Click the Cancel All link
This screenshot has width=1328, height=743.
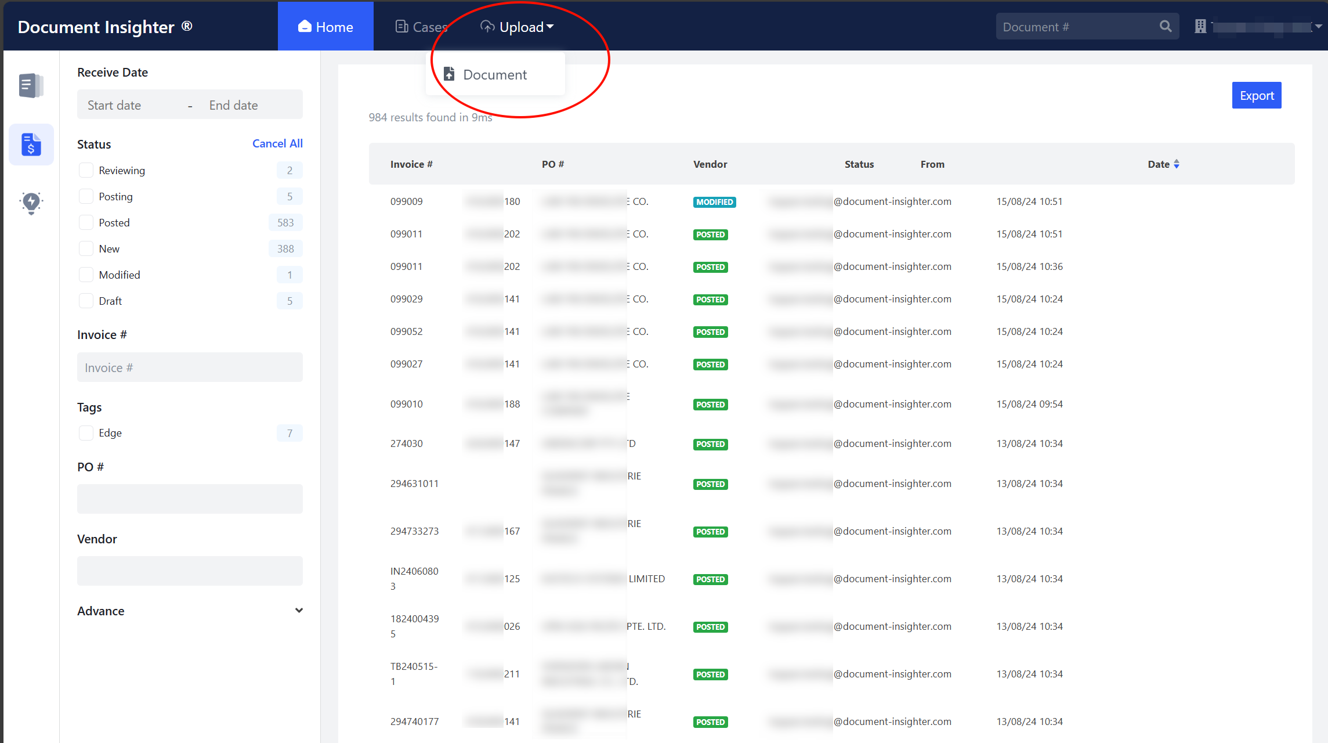point(277,143)
